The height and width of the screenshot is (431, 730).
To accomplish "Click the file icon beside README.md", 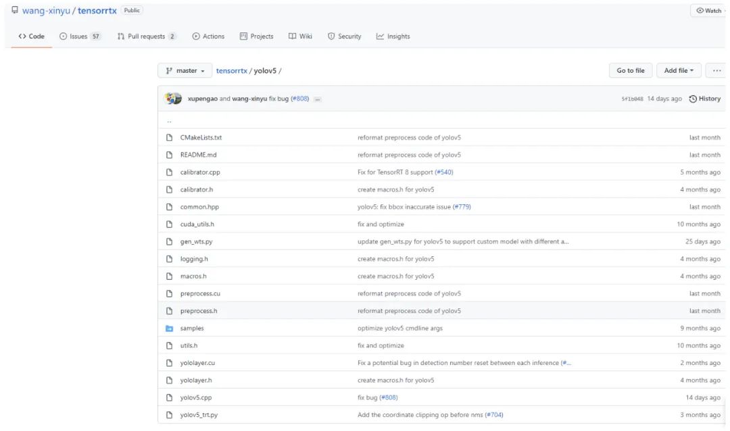I will tap(170, 155).
